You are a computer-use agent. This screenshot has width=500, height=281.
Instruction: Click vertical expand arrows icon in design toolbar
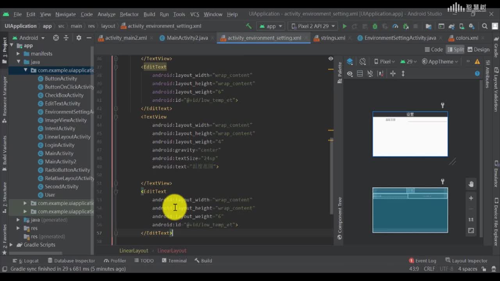[403, 73]
